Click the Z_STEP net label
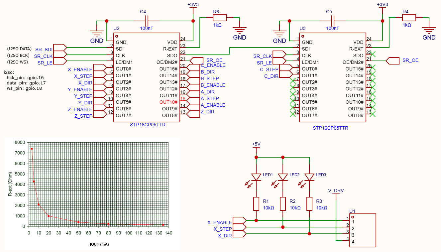 83,116
